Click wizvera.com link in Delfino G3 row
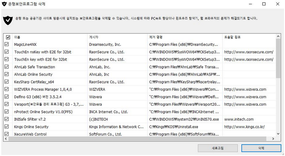The height and width of the screenshot is (156, 285). click(x=245, y=97)
